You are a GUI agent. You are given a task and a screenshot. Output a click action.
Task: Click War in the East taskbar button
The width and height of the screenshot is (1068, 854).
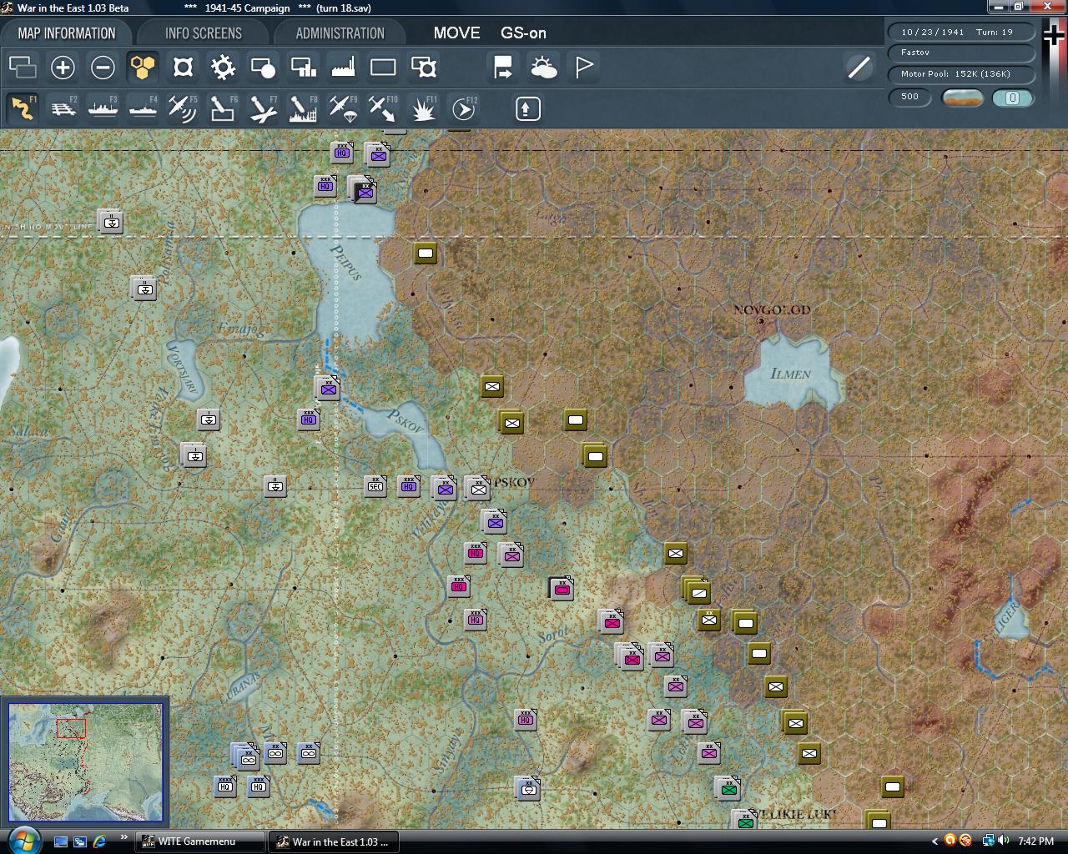333,841
